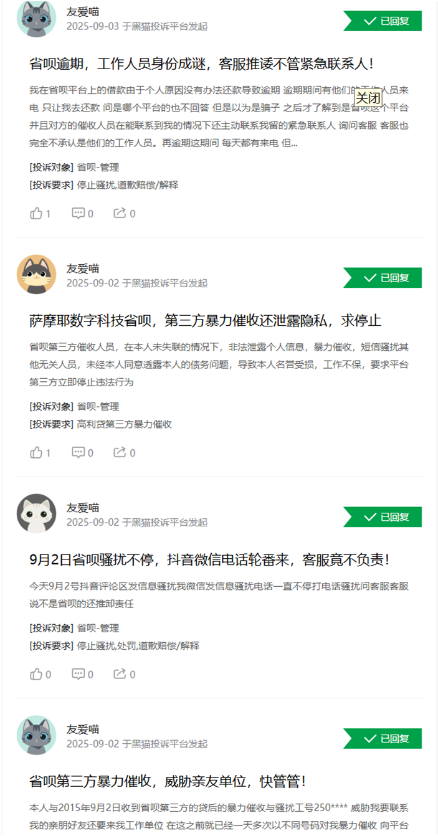Screen dimensions: 438x836
Task: Click the orange cat avatar of 友爱喵
Action: tap(36, 274)
